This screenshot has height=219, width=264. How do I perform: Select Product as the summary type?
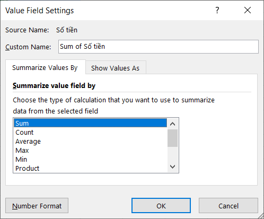tap(90, 168)
